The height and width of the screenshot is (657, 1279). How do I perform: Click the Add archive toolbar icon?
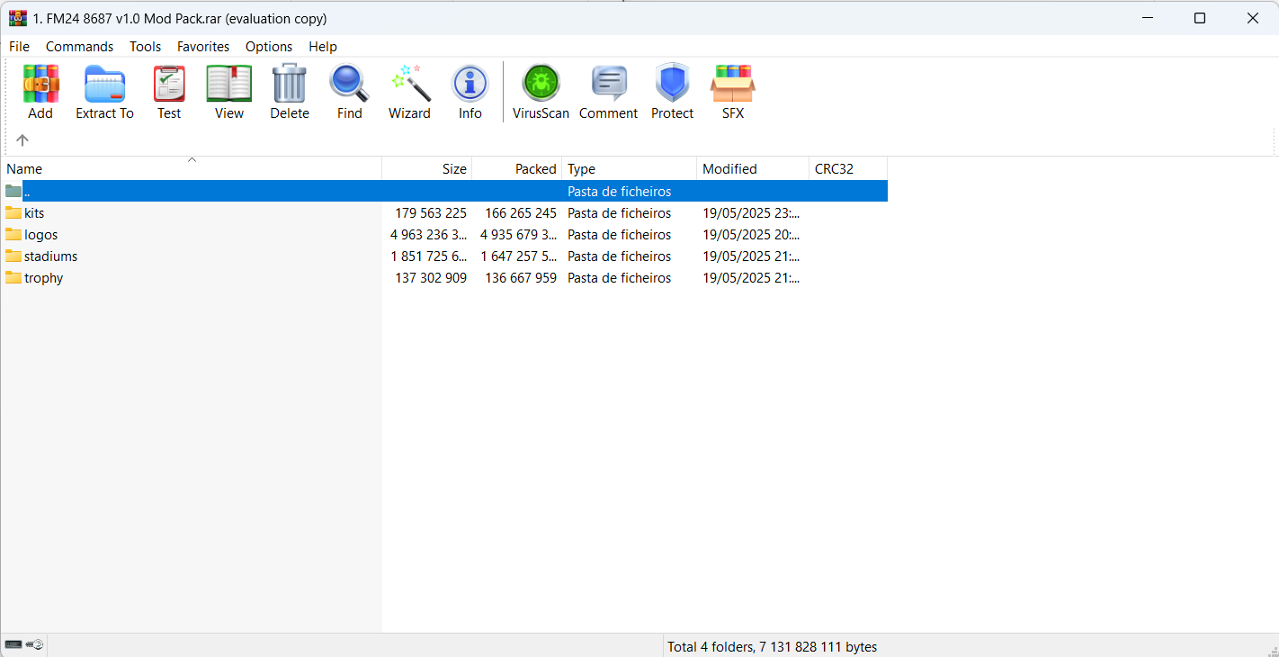(x=40, y=84)
